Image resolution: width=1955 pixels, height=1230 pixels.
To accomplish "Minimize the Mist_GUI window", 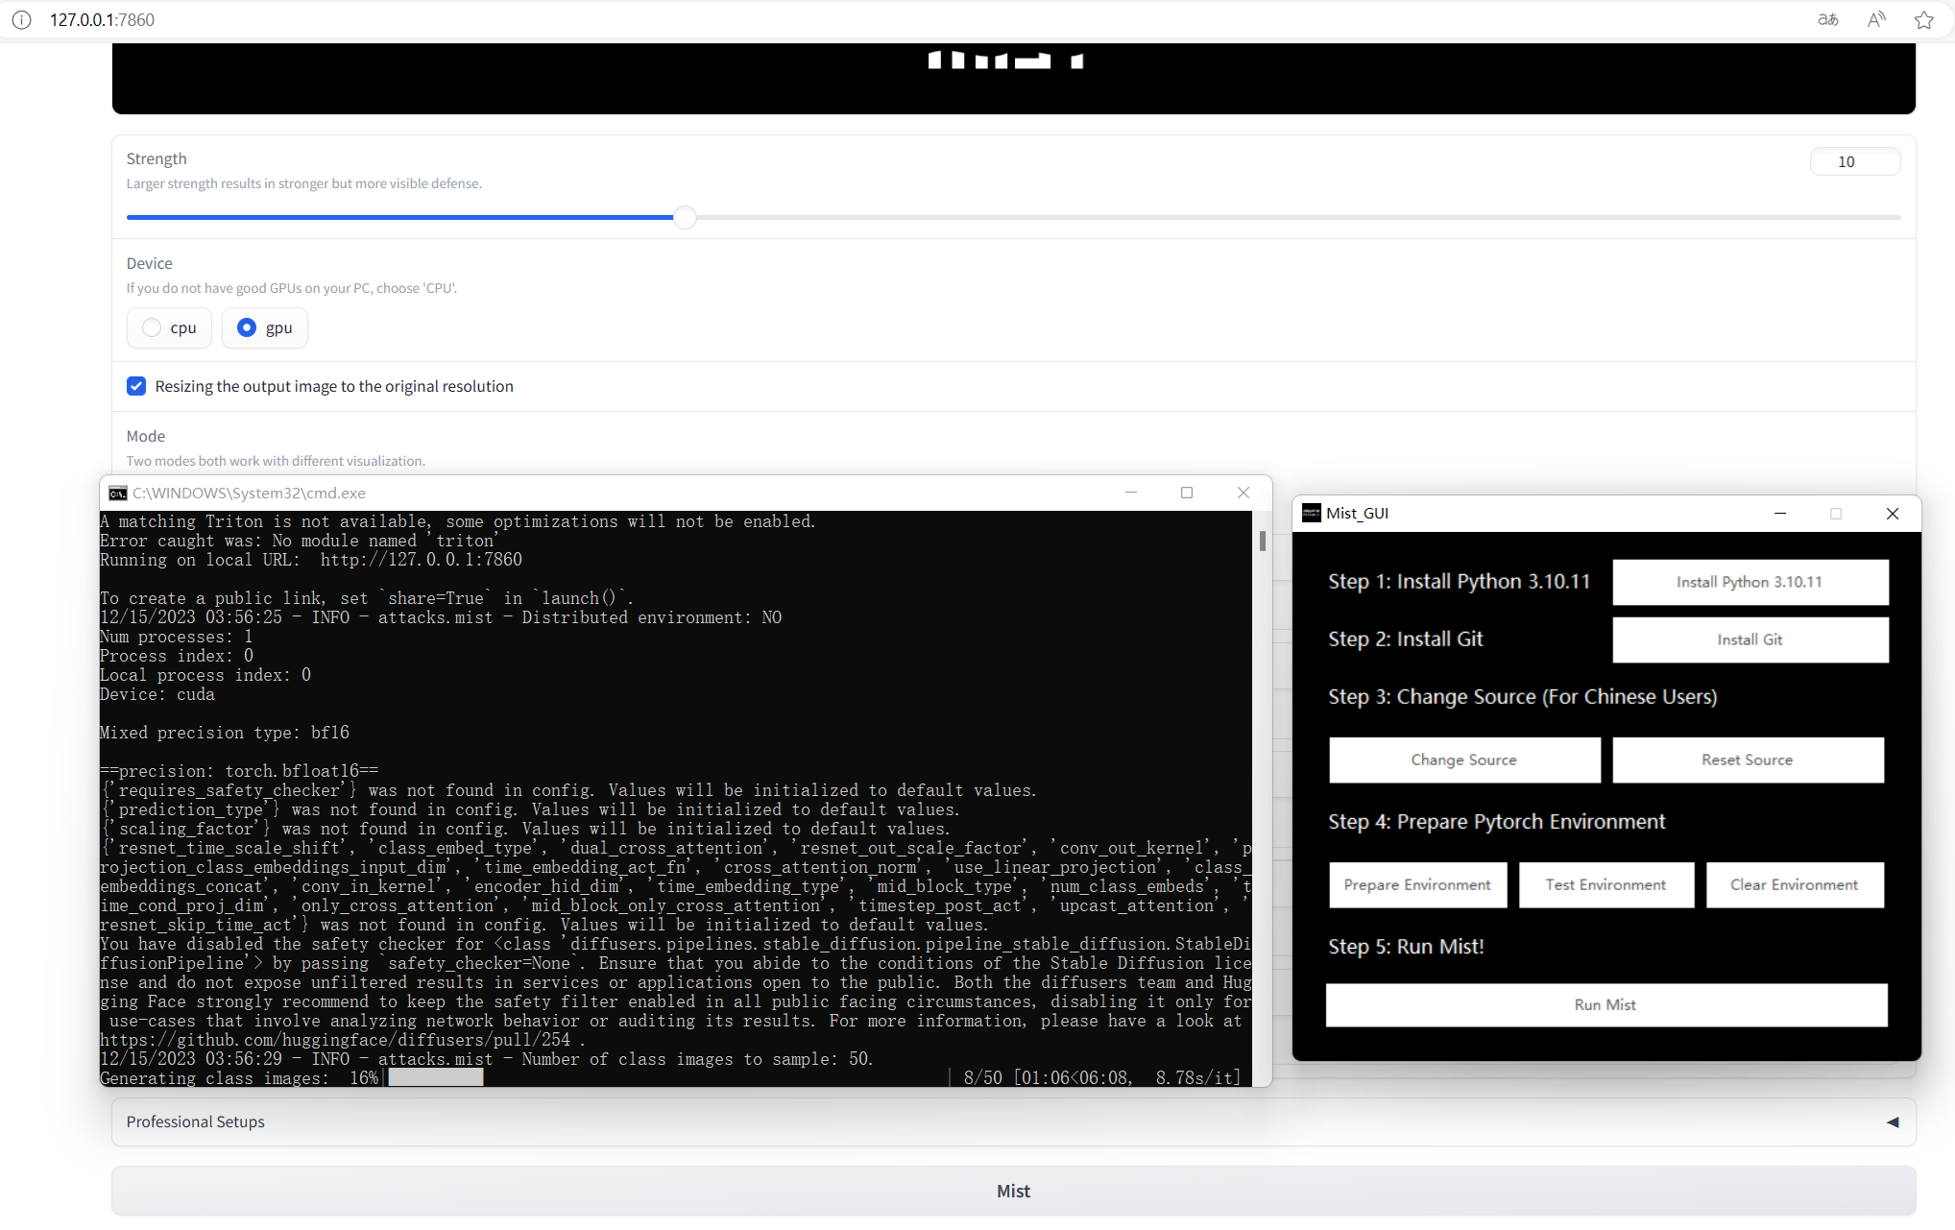I will pyautogui.click(x=1779, y=513).
